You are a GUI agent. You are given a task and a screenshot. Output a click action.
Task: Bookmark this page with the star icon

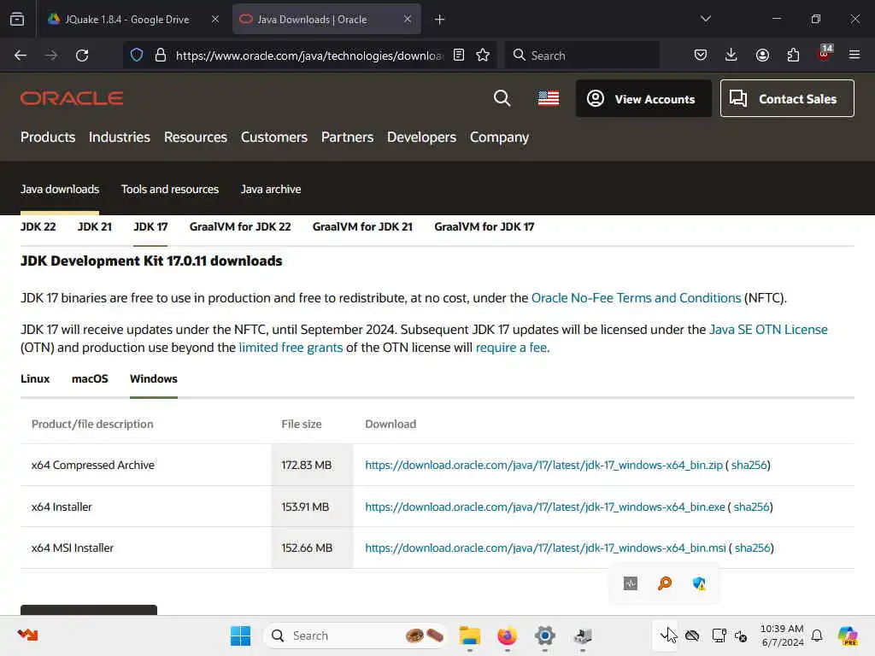483,56
